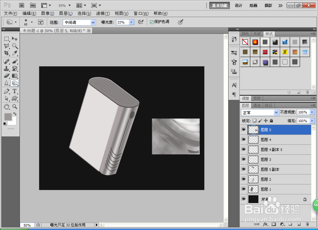Launch Adobe Bridge from top bar
Image resolution: width=318 pixels, height=230 pixels.
(x=22, y=5)
